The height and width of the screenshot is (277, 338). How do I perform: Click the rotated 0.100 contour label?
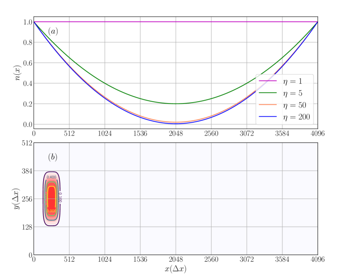pyautogui.click(x=60, y=197)
